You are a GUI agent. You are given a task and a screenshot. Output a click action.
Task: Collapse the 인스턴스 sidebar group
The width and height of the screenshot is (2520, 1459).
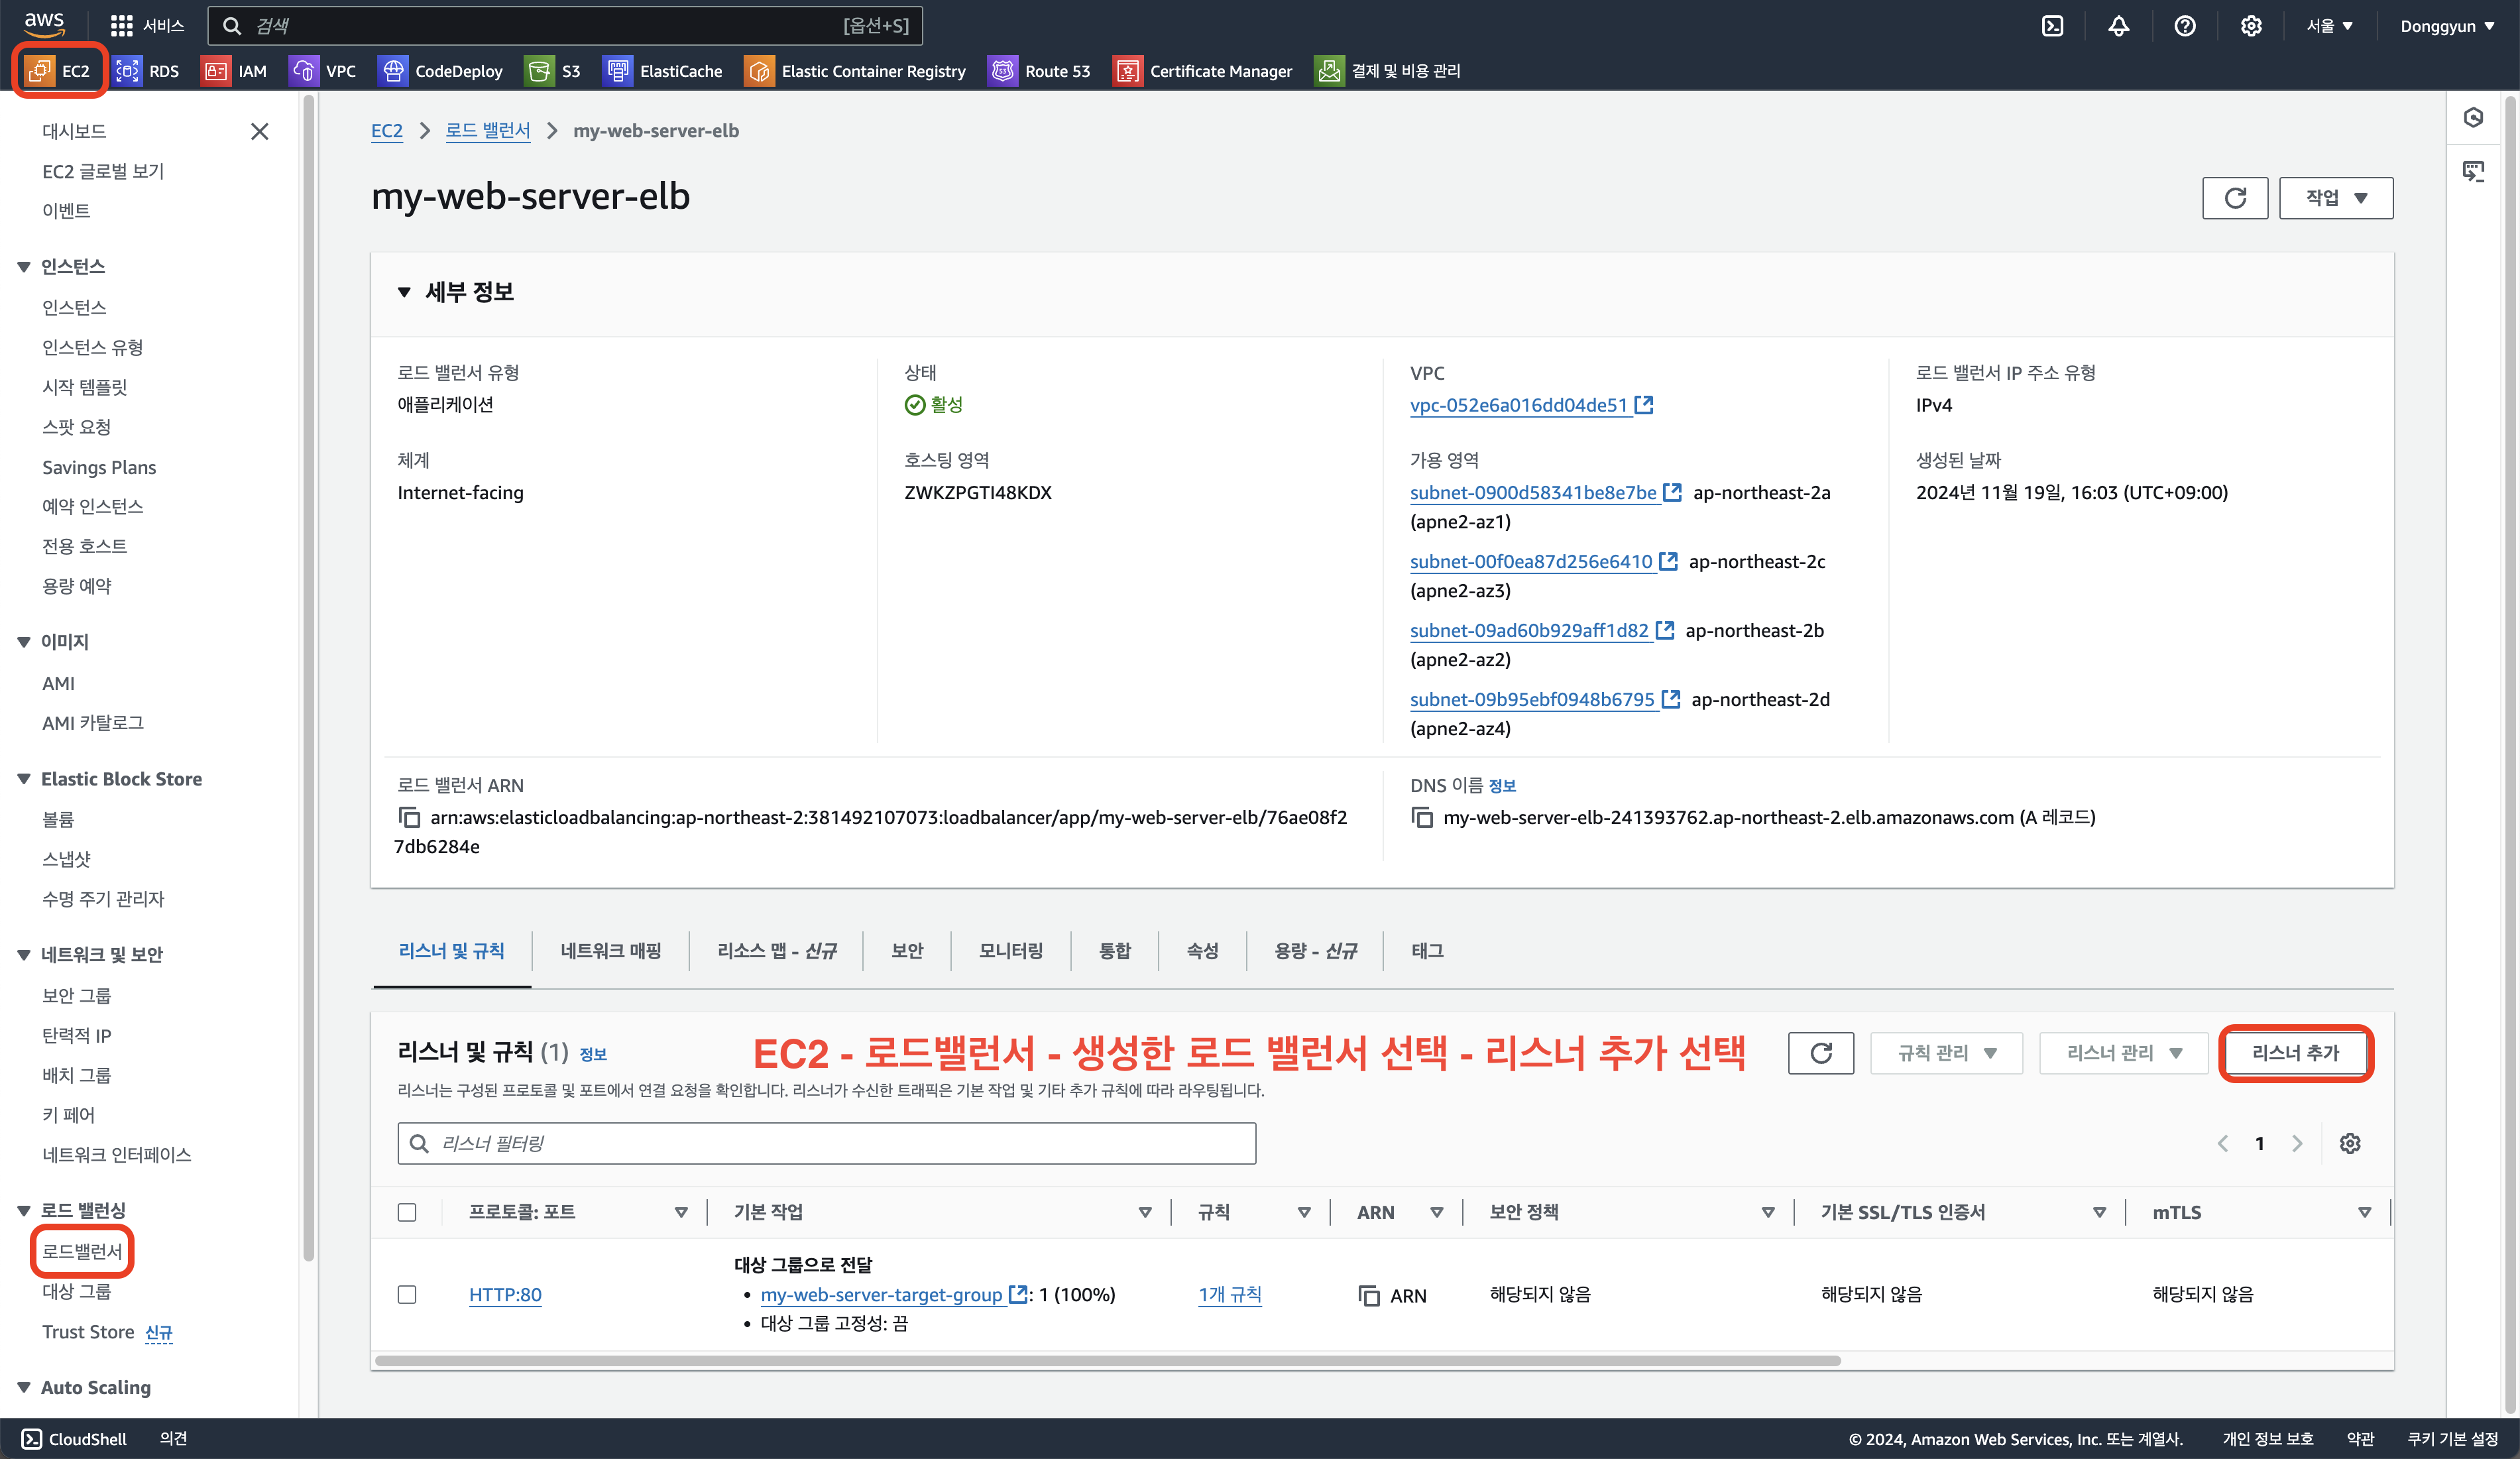pos(24,267)
